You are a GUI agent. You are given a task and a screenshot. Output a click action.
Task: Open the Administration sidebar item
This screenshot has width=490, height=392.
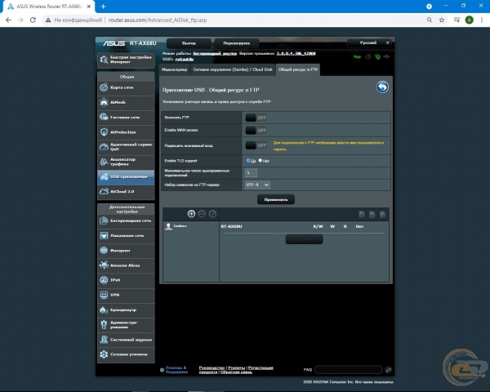click(126, 325)
